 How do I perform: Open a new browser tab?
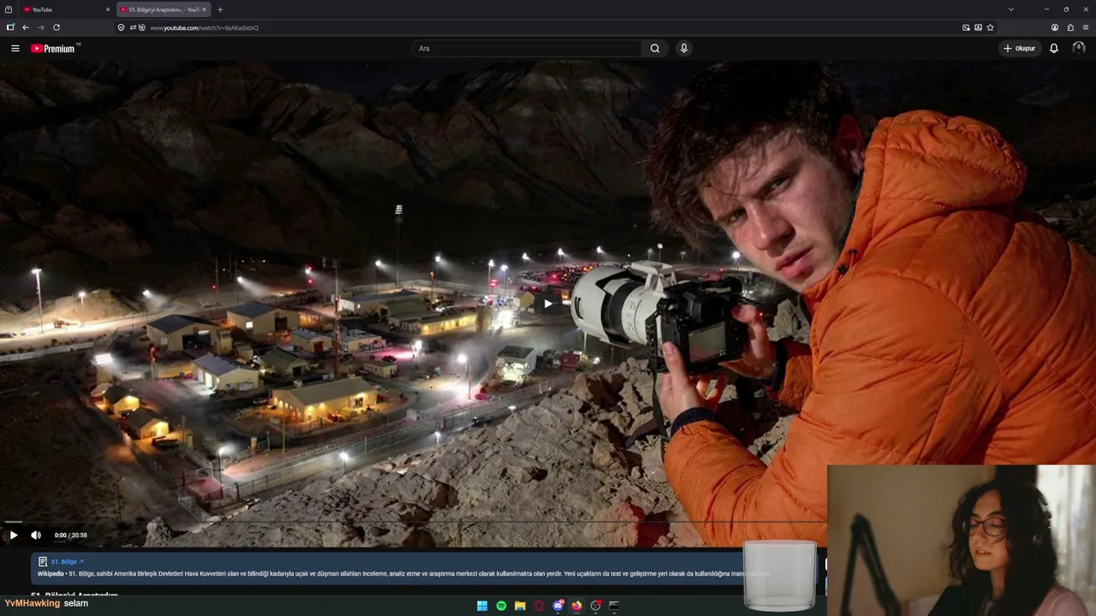(x=220, y=9)
